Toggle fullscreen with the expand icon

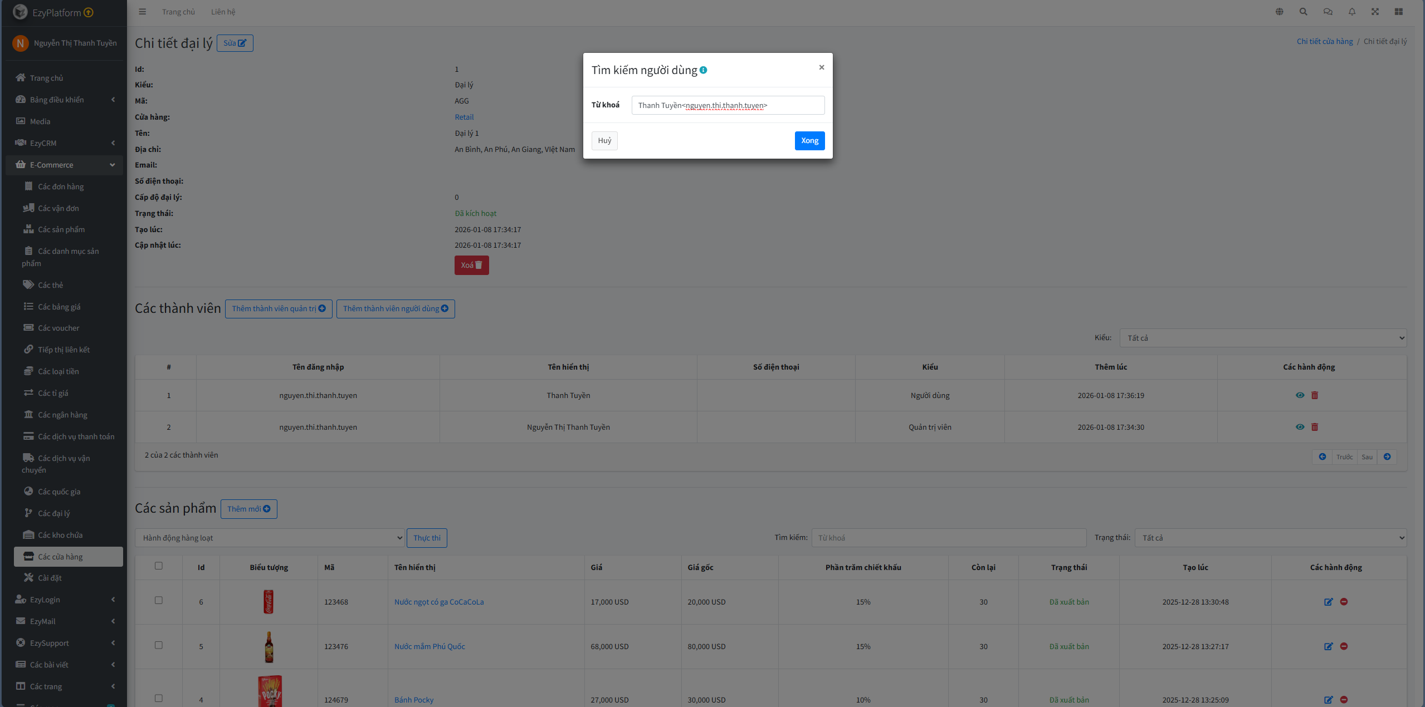point(1375,12)
